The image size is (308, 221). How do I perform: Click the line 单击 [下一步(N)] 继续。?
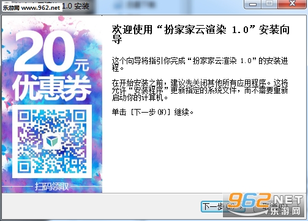(x=152, y=112)
